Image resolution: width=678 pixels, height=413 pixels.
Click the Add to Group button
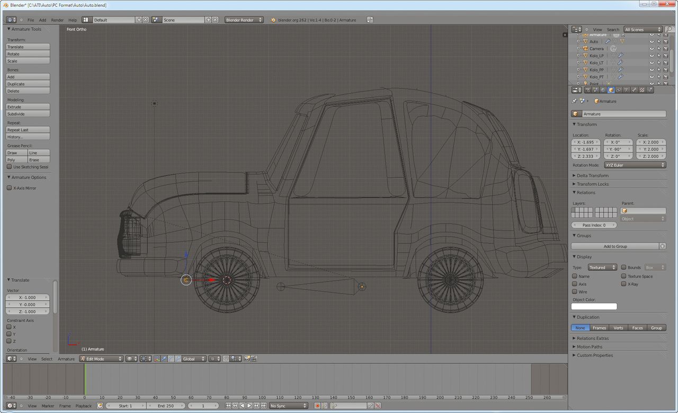coord(615,246)
